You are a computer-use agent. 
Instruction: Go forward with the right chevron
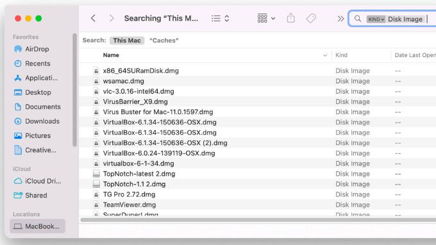point(112,19)
